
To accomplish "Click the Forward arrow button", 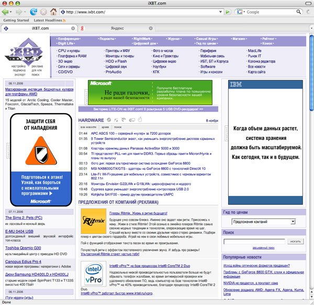I will 19,12.
